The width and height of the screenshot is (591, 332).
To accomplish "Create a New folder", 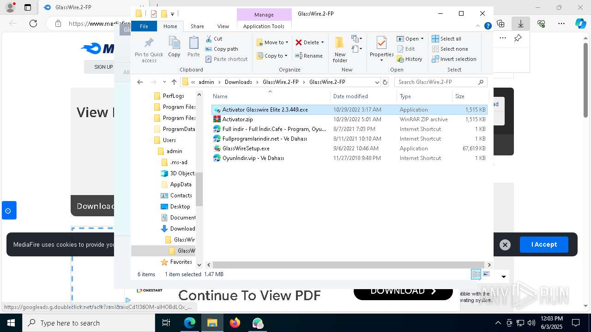I will coord(340,49).
